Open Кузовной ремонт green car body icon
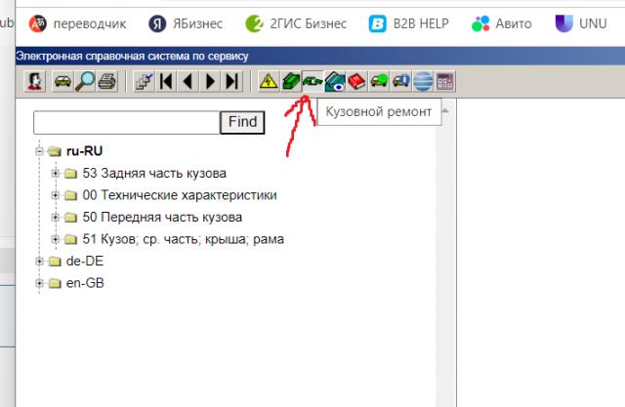 click(312, 81)
